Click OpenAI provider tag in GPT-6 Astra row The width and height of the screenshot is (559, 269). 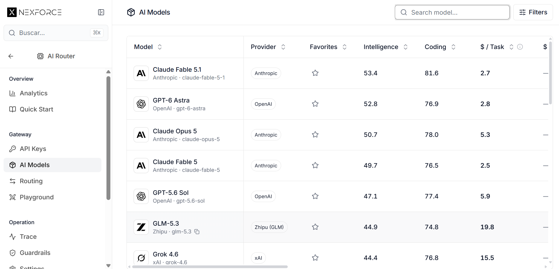pyautogui.click(x=263, y=104)
